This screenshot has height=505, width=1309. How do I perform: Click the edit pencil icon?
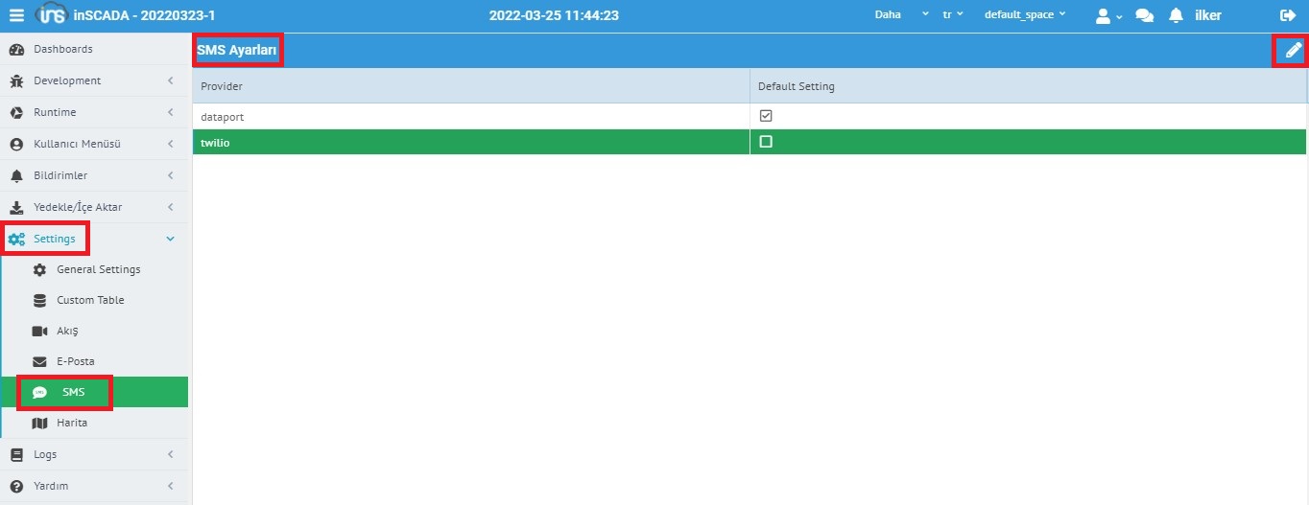[x=1294, y=50]
